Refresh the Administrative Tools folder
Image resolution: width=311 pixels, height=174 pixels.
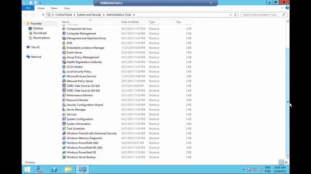point(235,15)
